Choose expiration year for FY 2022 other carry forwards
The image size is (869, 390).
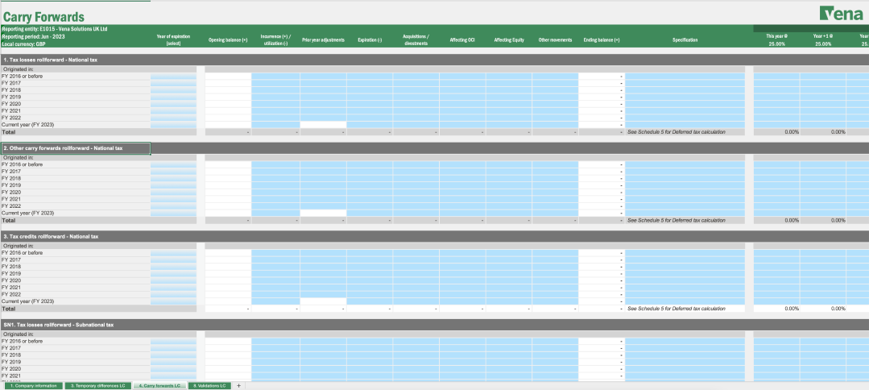pos(173,205)
